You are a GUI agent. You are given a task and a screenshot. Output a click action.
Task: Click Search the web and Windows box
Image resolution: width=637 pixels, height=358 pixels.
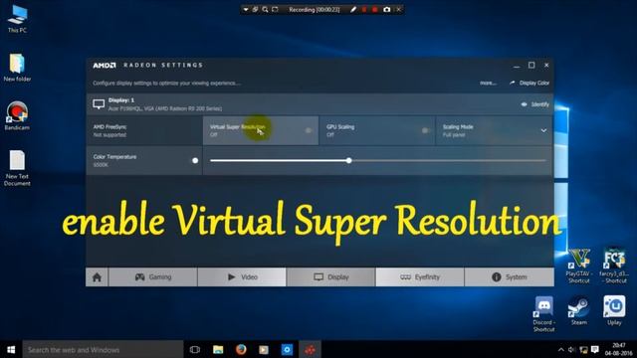(103, 349)
